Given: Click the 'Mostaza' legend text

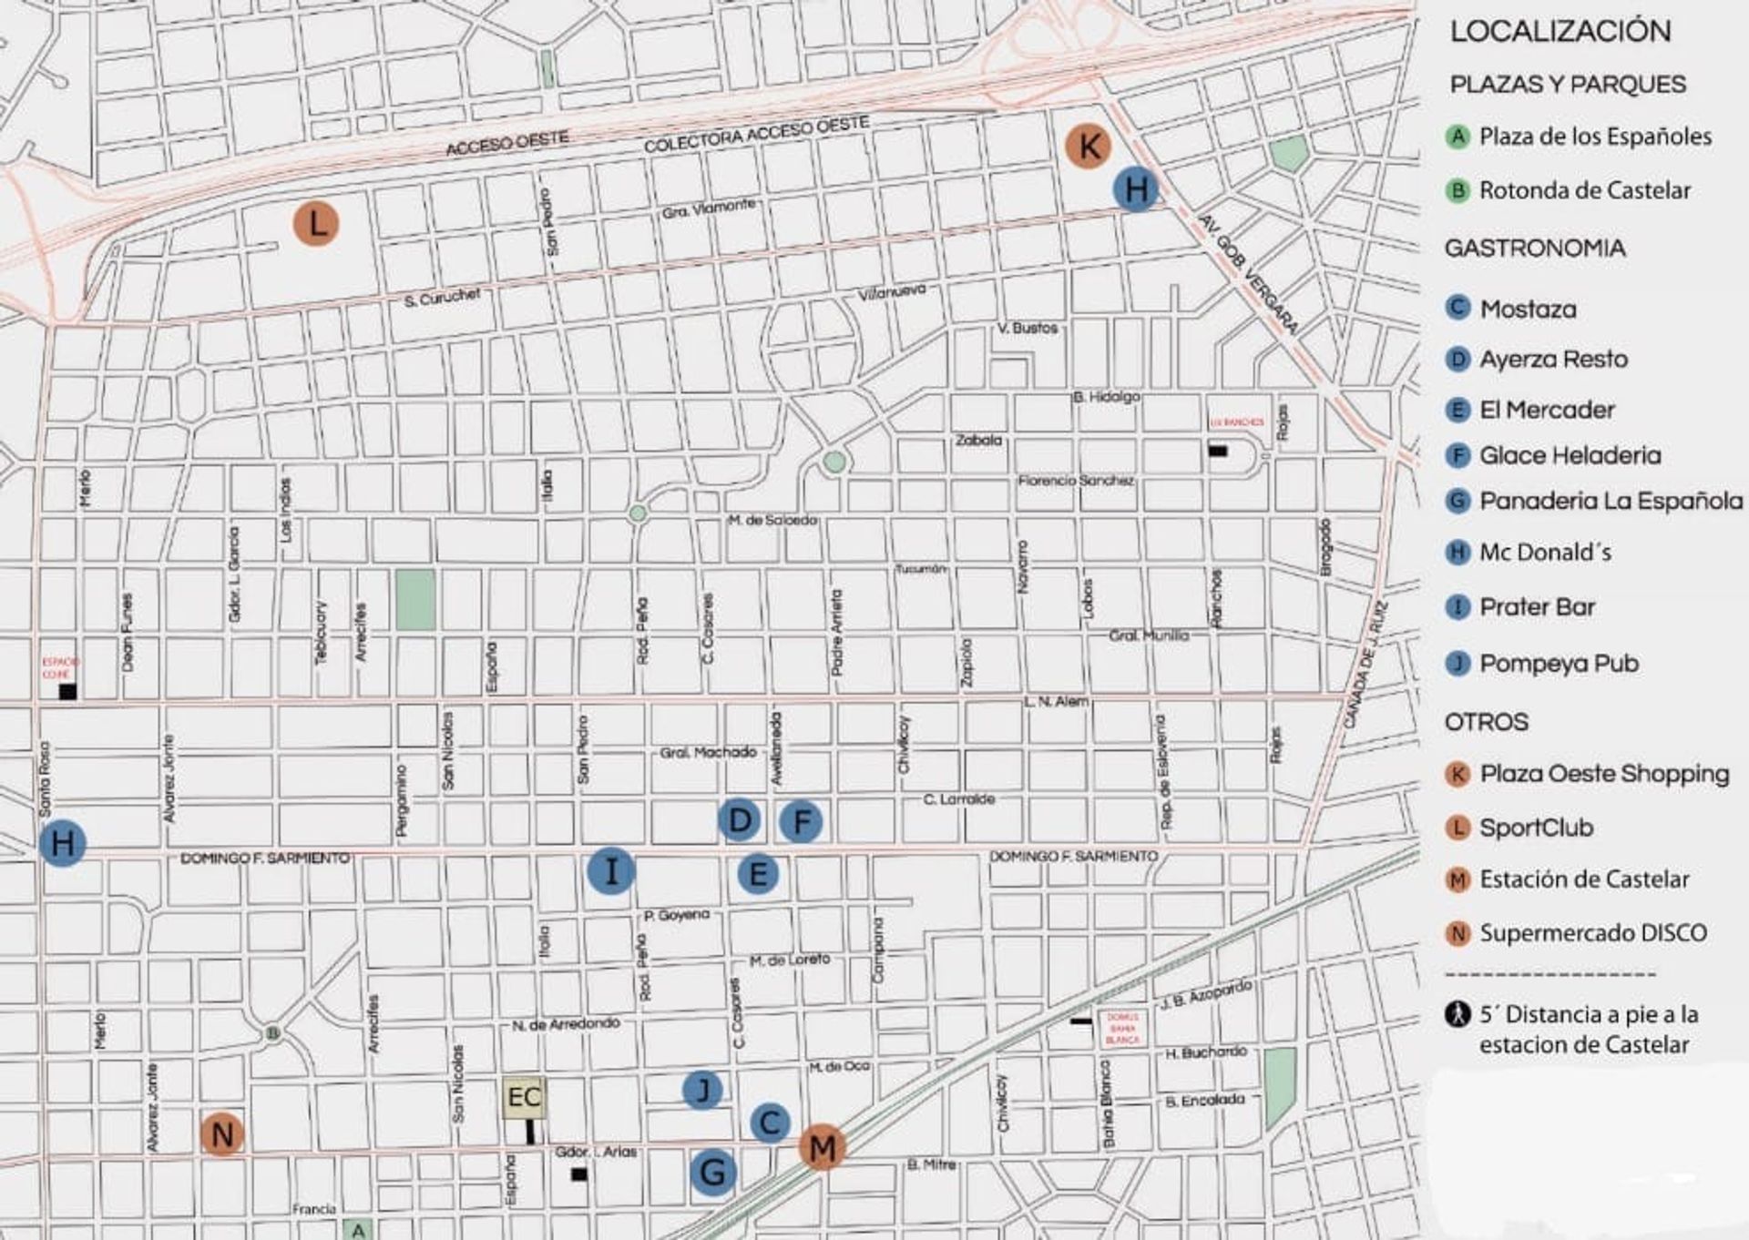Looking at the screenshot, I should click(x=1528, y=309).
